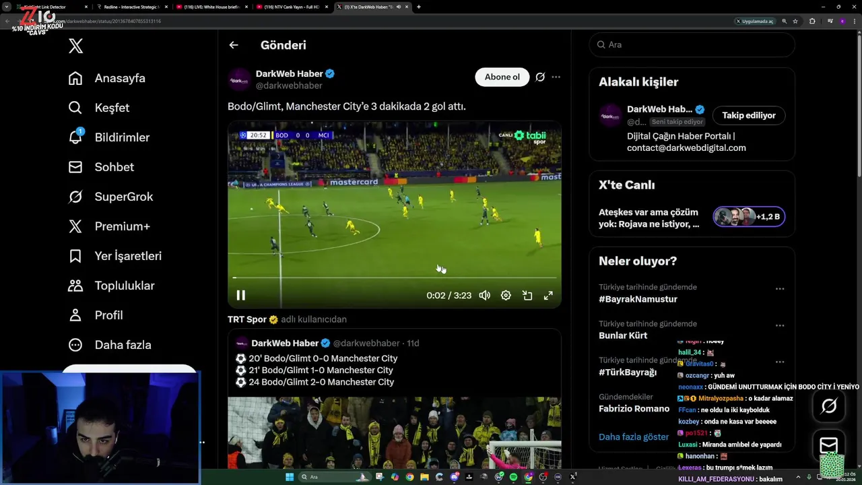The width and height of the screenshot is (862, 485).
Task: Open post's three-dot more menu
Action: 556,77
